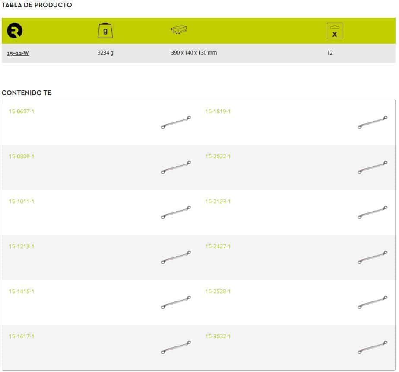
Task: Click the wrench picture beside 15-2123-1
Action: [x=372, y=213]
